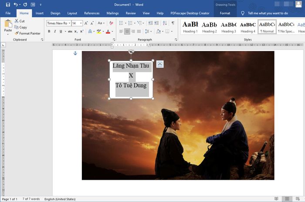Open the Font dialog launcher
Viewport: 305px width, 202px height.
click(x=114, y=40)
